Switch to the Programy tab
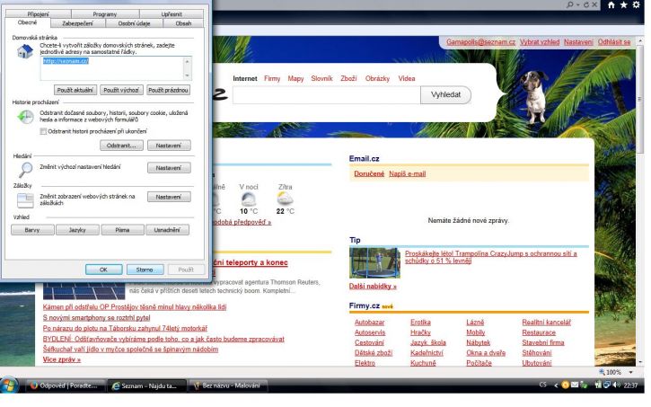Screen dimensions: 651x407 [105, 14]
